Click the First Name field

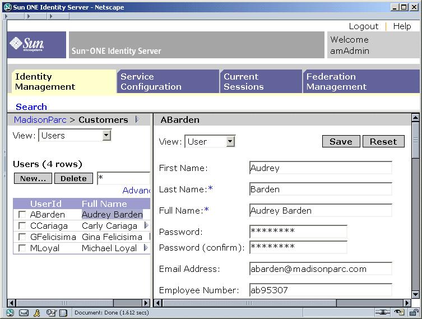click(321, 168)
